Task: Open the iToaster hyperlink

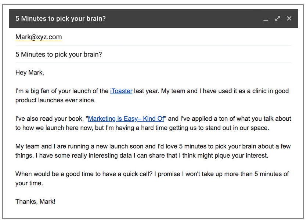Action: [x=121, y=91]
